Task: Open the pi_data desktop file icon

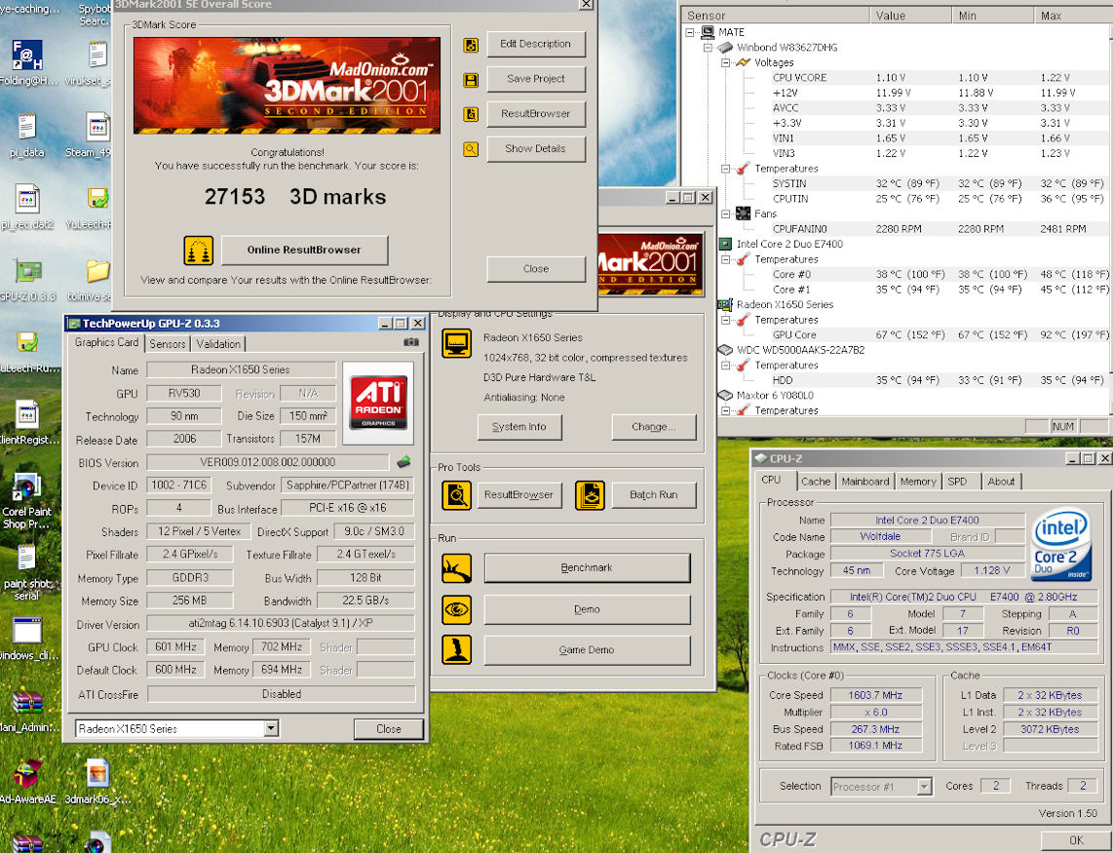Action: [27, 128]
